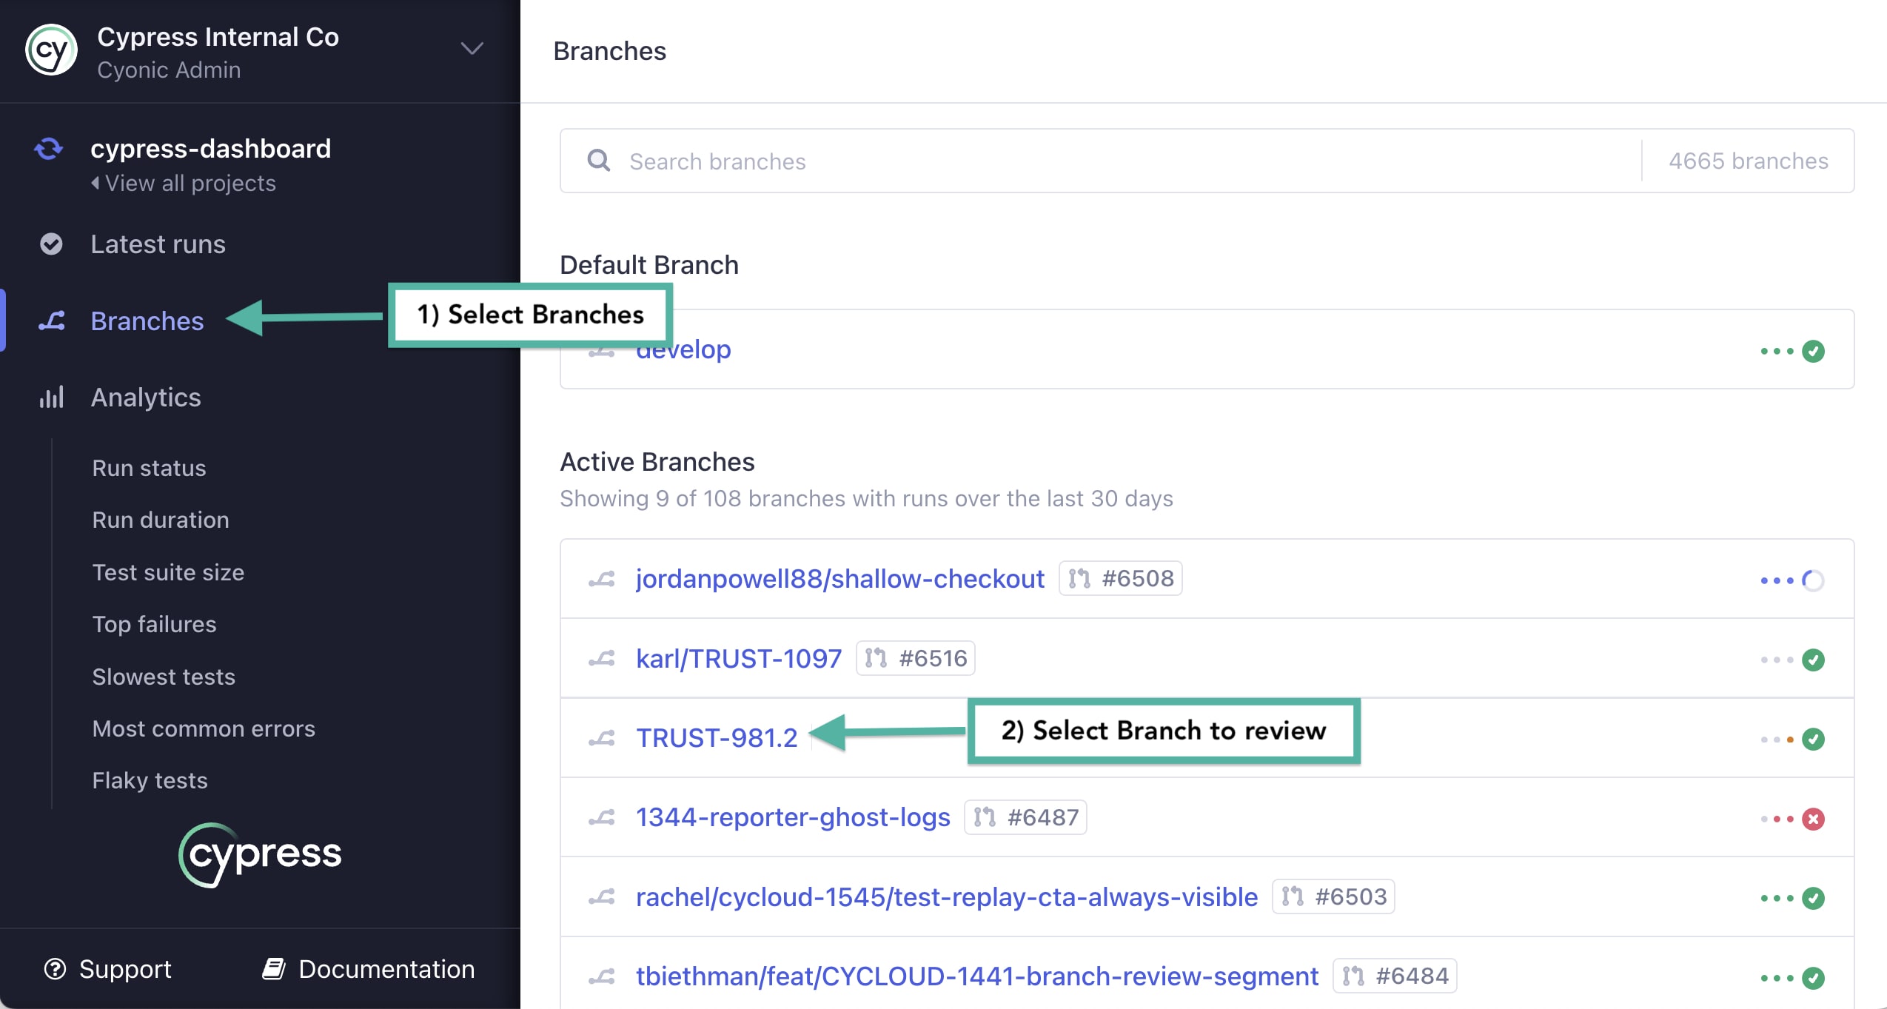Viewport: 1887px width, 1009px height.
Task: Go back via View all projects
Action: click(184, 183)
